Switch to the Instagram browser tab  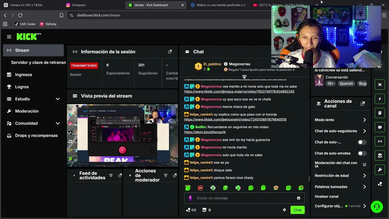[93, 5]
